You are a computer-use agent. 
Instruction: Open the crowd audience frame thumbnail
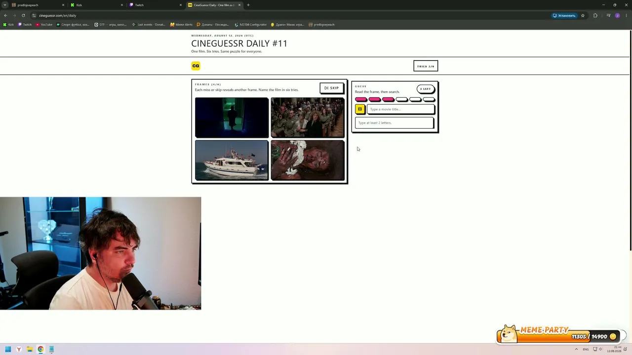308,117
